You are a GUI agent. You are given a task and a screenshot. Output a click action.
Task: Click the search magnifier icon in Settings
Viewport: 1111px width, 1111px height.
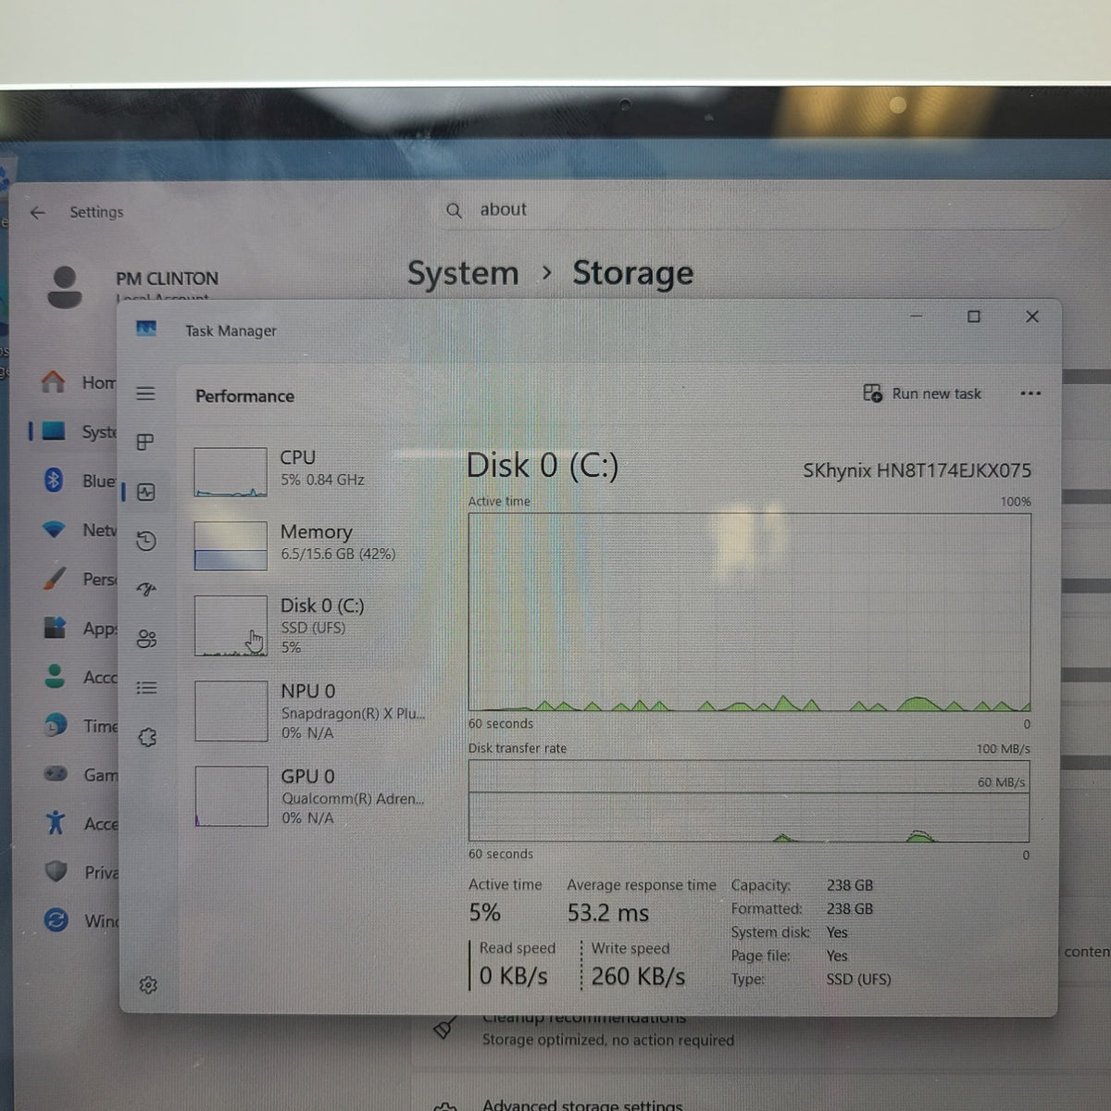click(454, 210)
